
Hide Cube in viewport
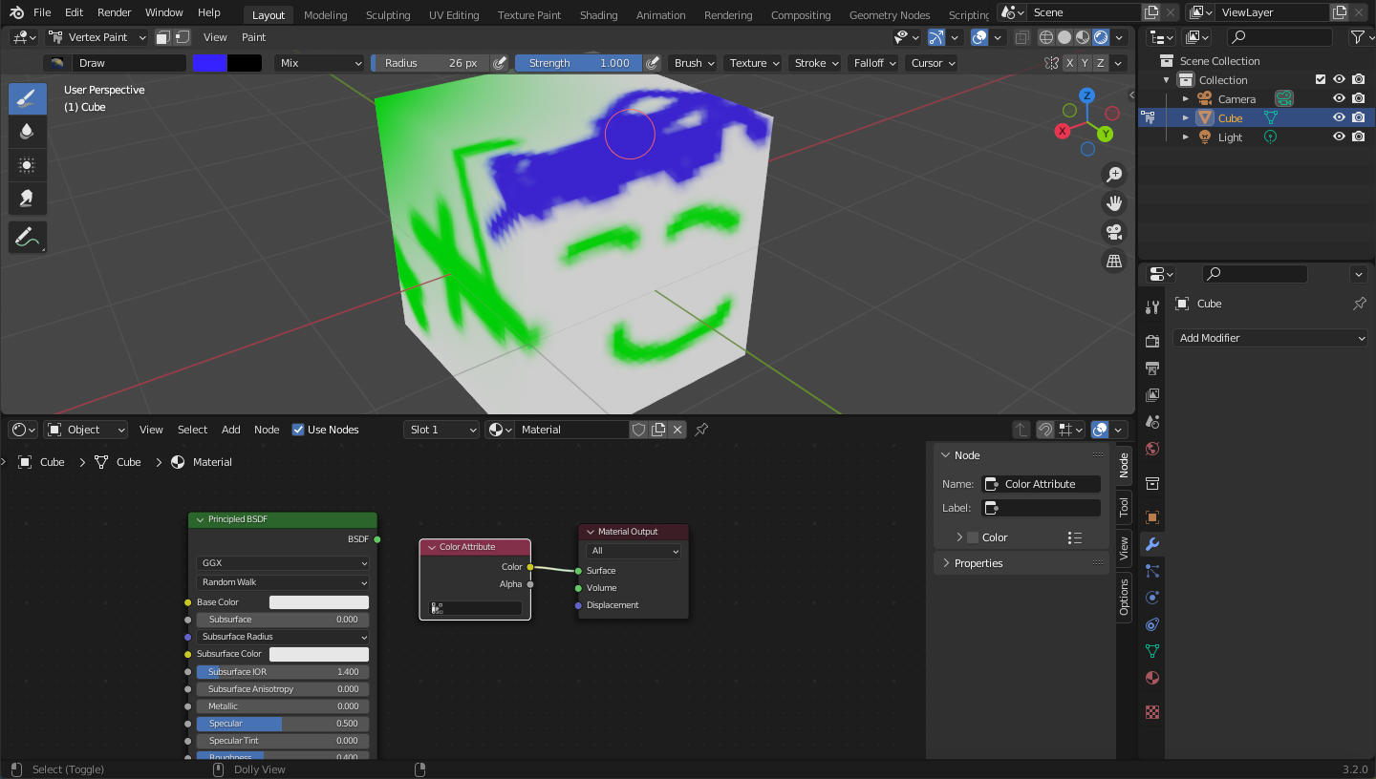coord(1339,117)
